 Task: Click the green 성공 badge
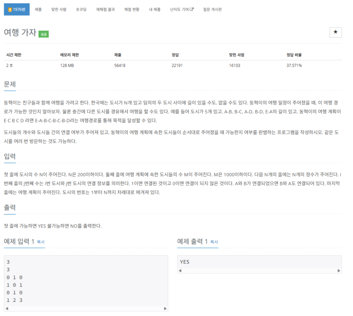tap(44, 34)
